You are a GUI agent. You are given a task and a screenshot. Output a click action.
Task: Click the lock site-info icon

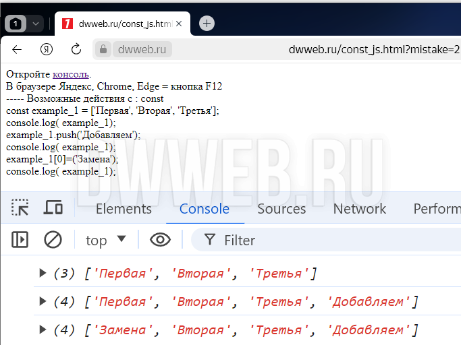coord(103,49)
